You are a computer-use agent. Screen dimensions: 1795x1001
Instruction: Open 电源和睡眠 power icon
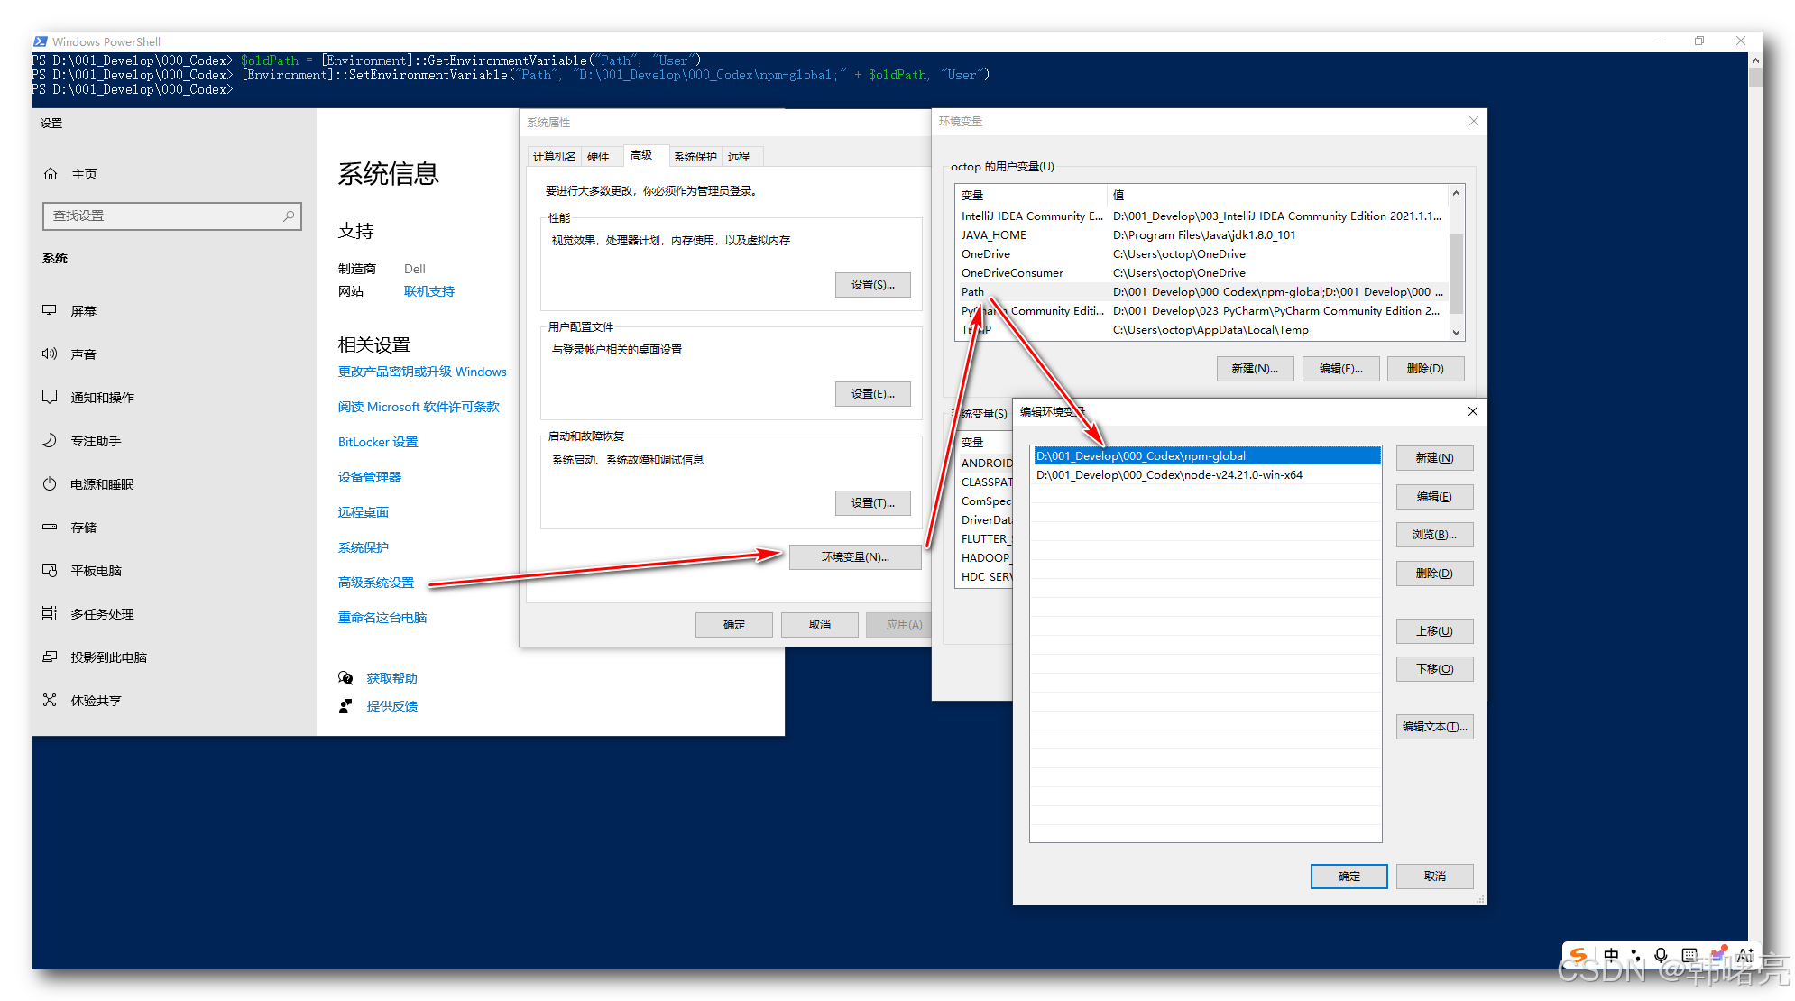pos(50,483)
